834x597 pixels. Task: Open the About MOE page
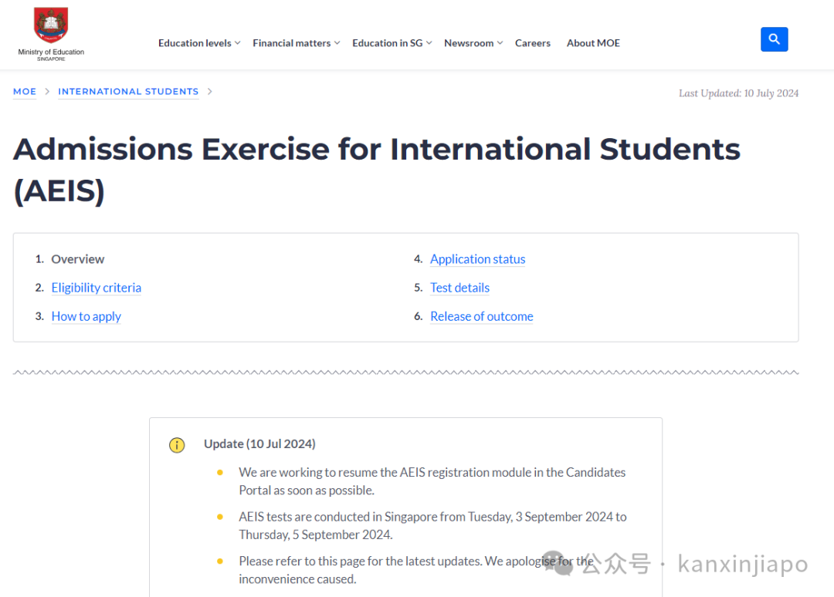coord(593,43)
